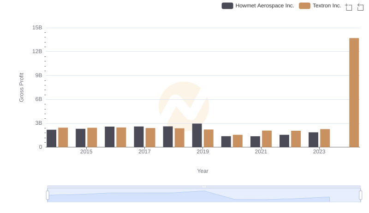369x213 pixels.
Task: Click the Howmet bar for 2015
Action: pos(80,138)
